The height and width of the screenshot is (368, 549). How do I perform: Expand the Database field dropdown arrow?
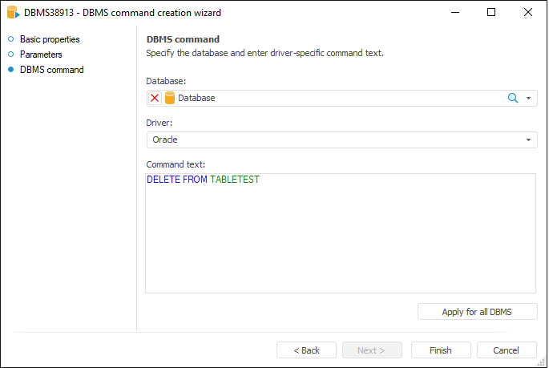pyautogui.click(x=529, y=98)
